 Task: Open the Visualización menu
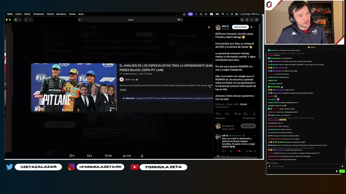click(x=39, y=14)
